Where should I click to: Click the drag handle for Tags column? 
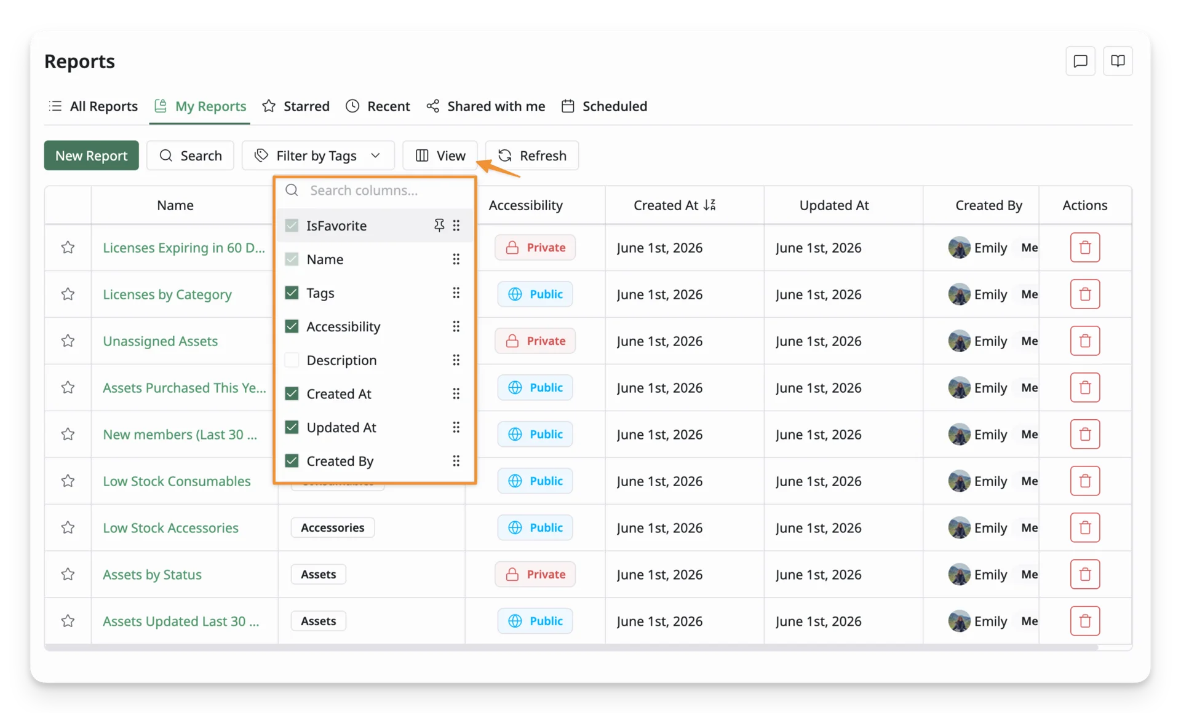[456, 293]
